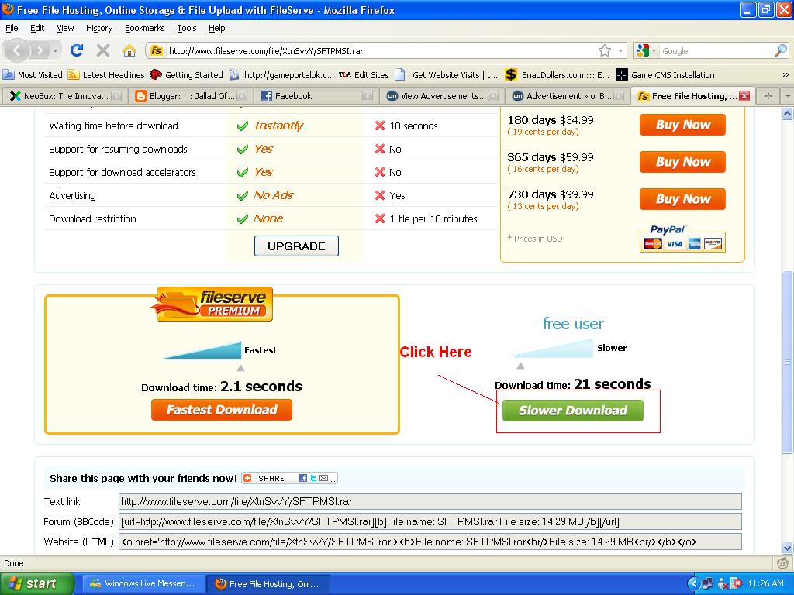Viewport: 794px width, 595px height.
Task: Reload the current page
Action: click(77, 50)
